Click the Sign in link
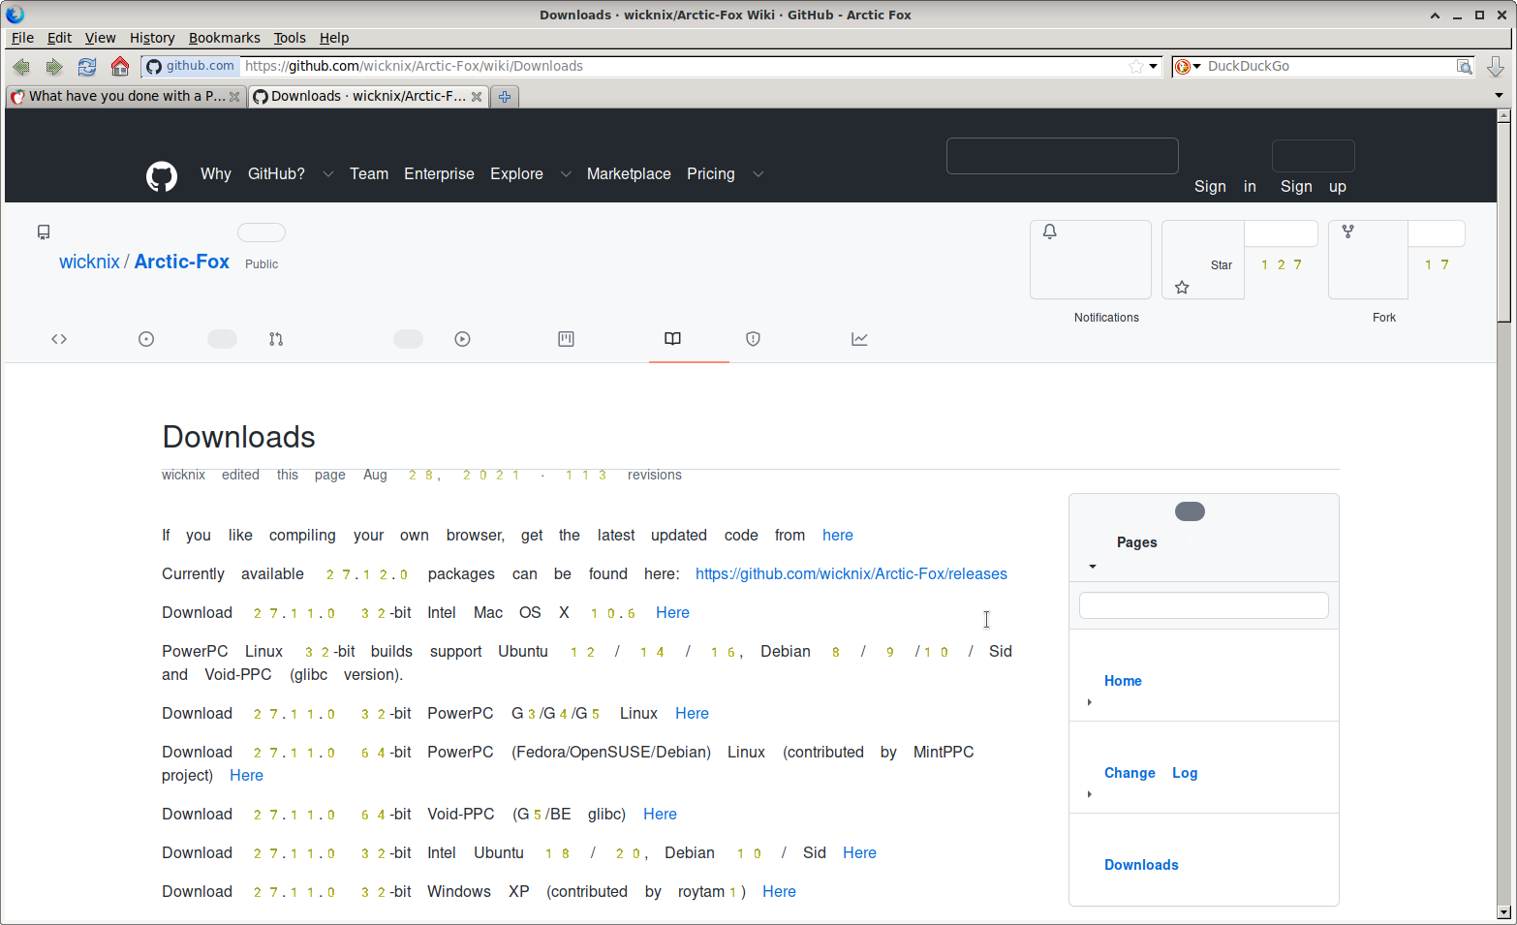Viewport: 1517px width, 925px height. pos(1225,187)
